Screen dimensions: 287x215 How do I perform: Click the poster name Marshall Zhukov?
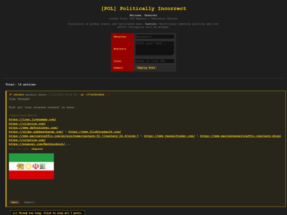[x=36, y=94]
